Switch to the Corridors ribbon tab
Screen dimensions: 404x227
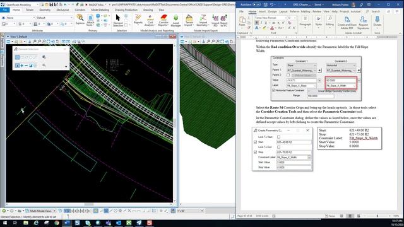point(80,10)
